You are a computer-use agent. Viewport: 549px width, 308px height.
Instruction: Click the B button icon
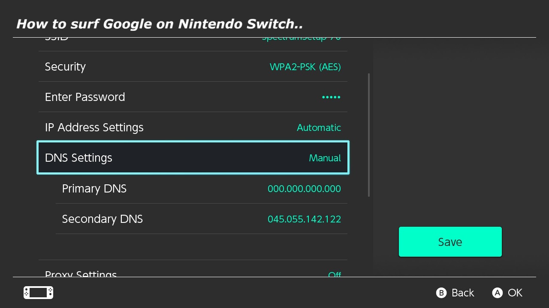coord(441,293)
